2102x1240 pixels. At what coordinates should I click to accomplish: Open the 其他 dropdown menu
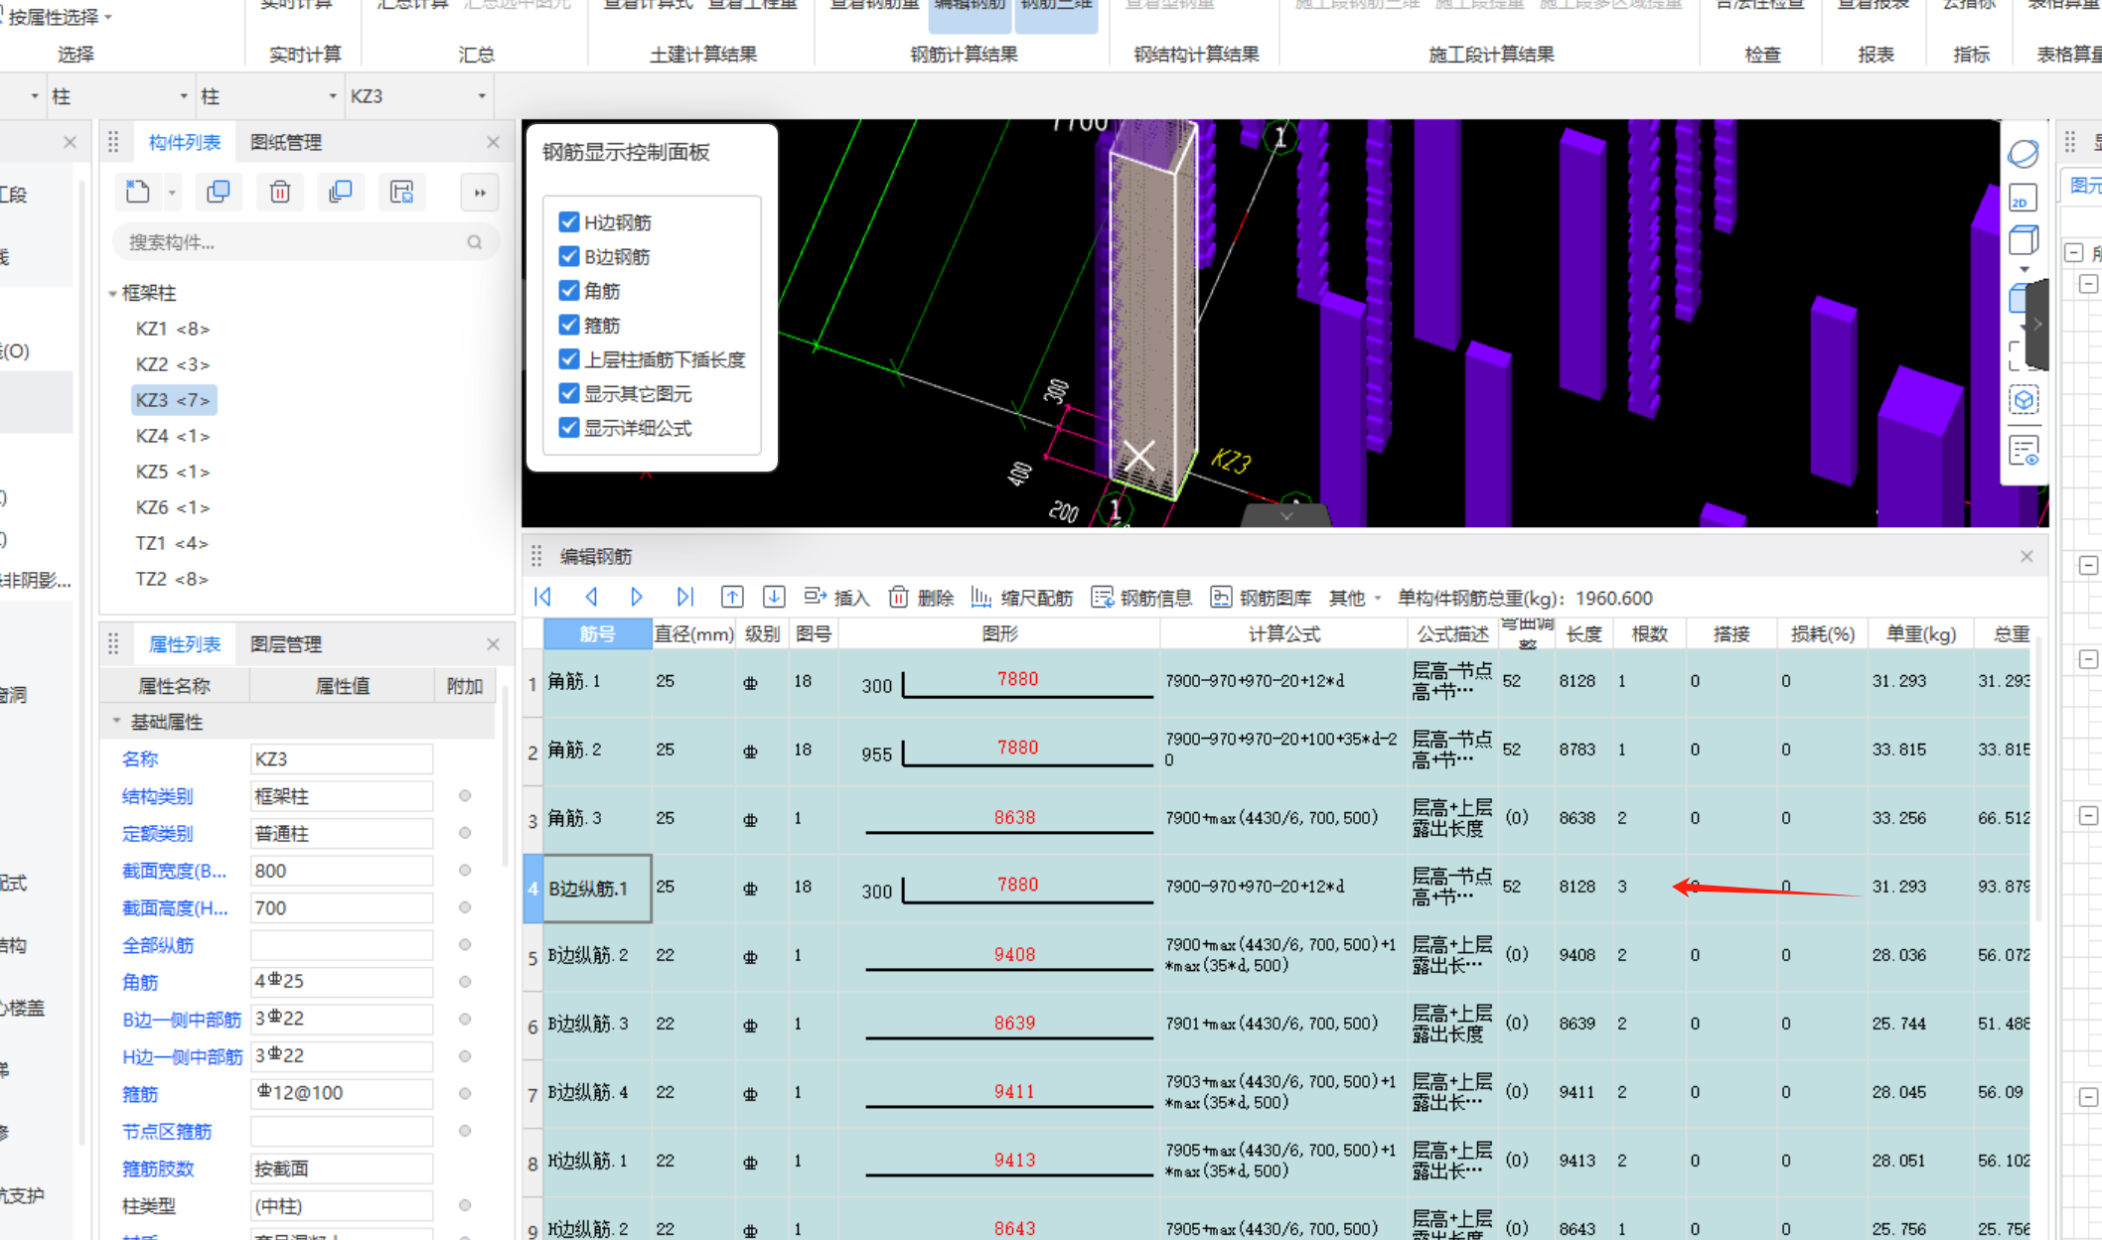1355,598
